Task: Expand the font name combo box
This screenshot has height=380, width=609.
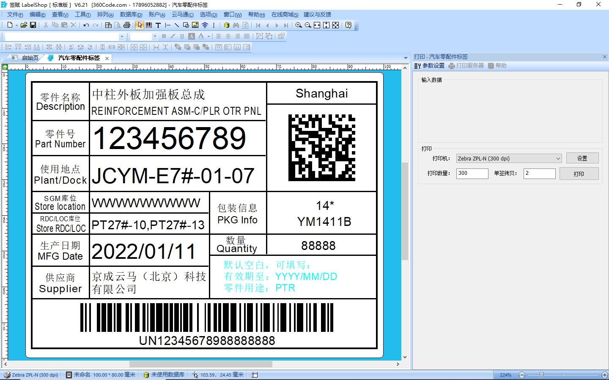Action: click(x=122, y=36)
